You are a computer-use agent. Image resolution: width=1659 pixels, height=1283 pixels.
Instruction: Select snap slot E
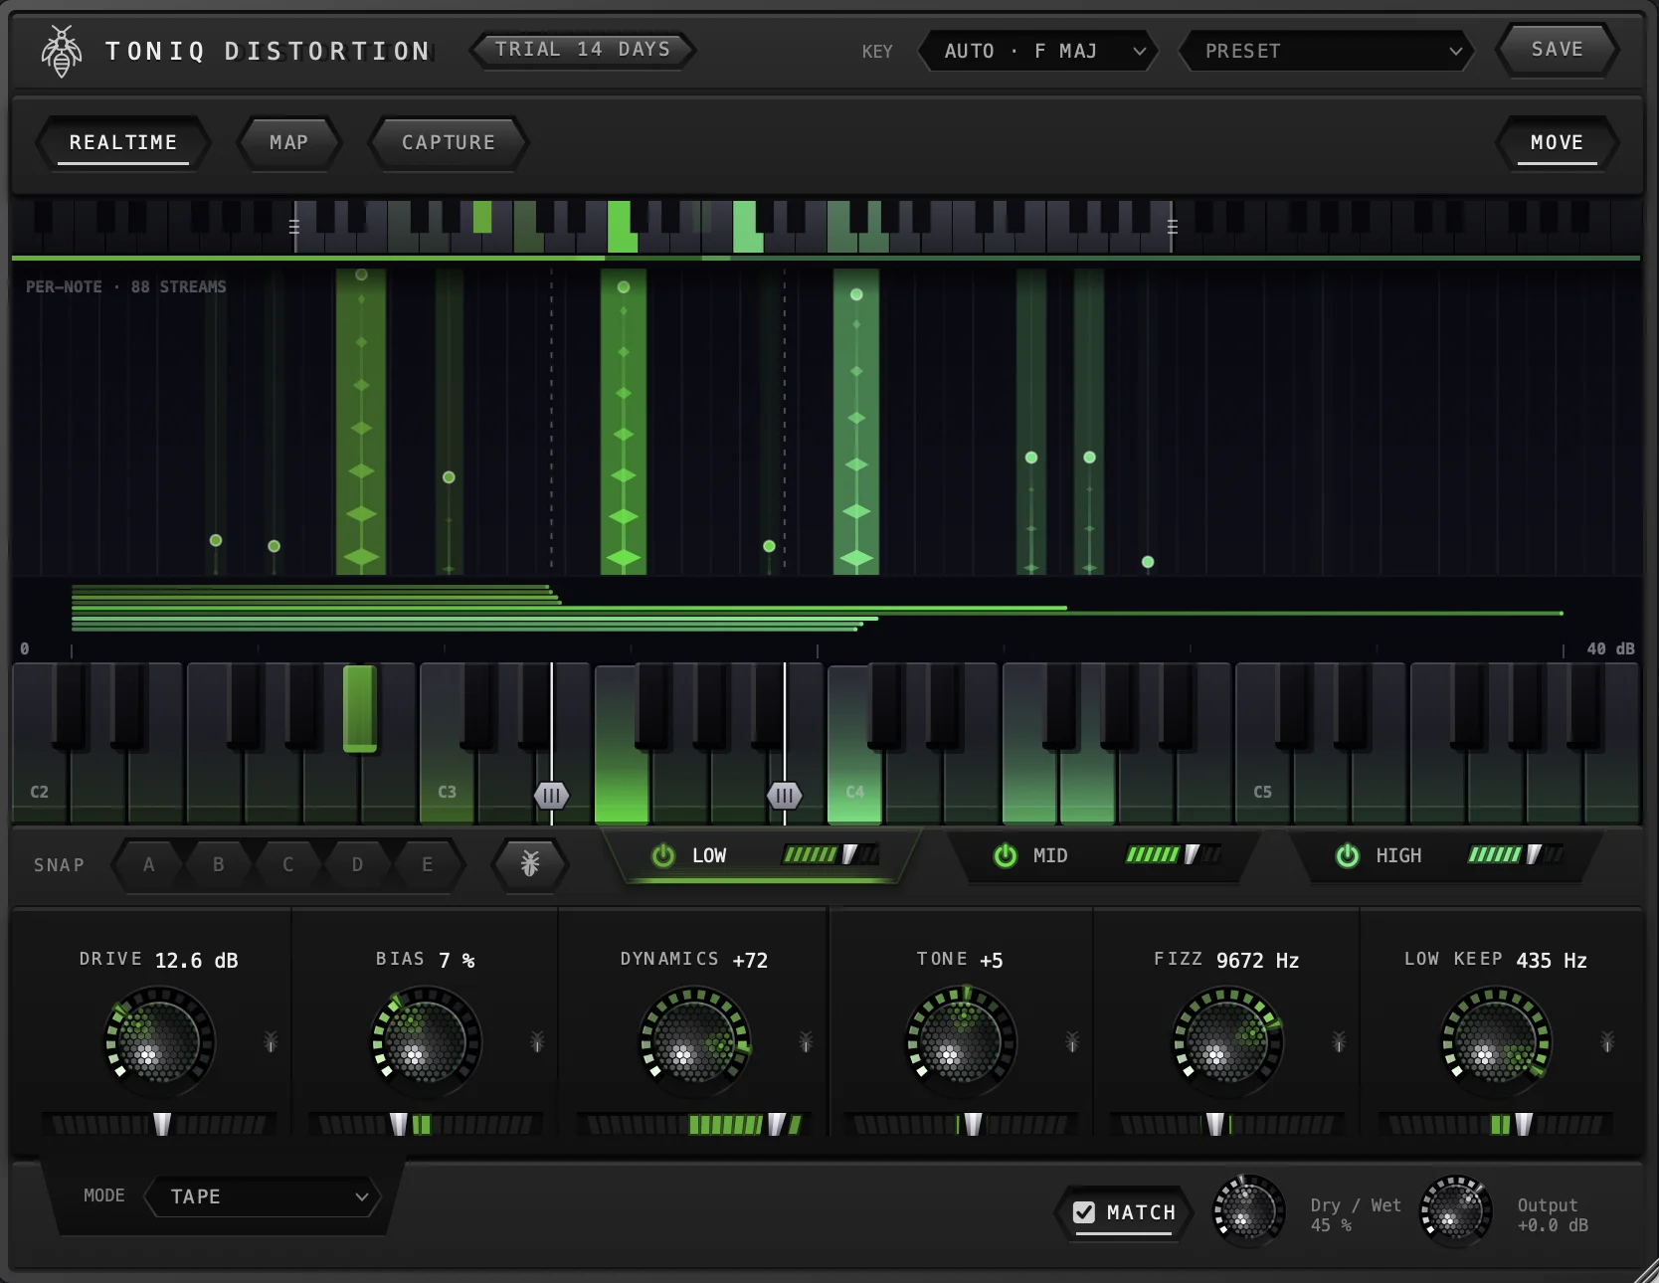coord(428,864)
